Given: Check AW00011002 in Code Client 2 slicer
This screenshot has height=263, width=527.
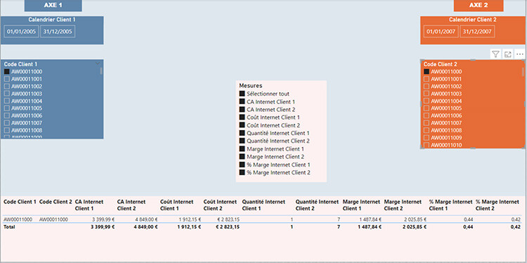Looking at the screenshot, I should [427, 86].
